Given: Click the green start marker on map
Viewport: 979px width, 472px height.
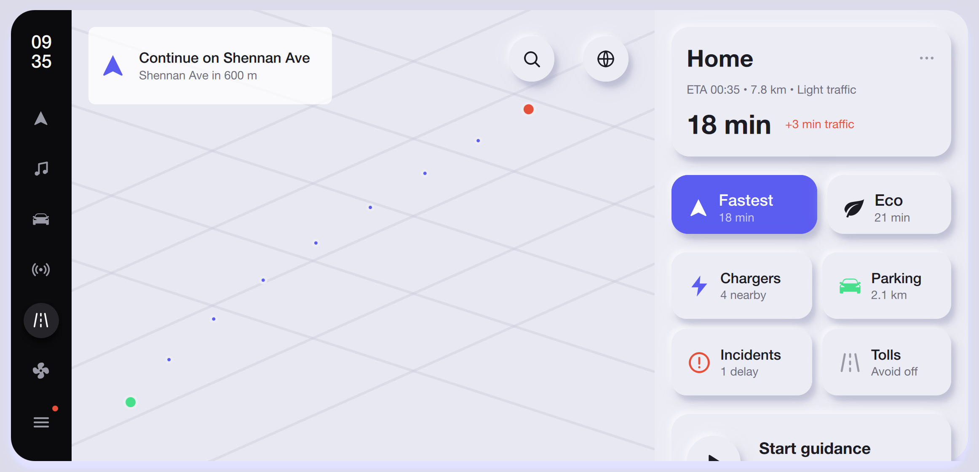Looking at the screenshot, I should point(131,402).
